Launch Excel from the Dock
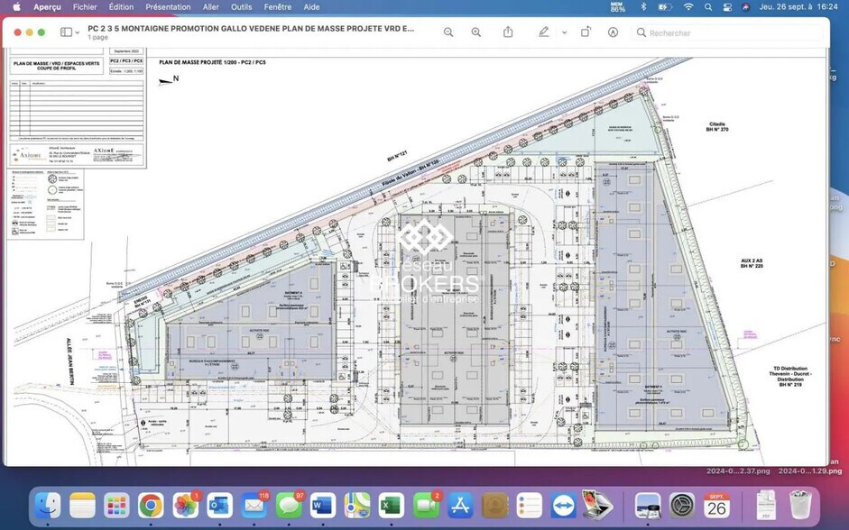This screenshot has width=849, height=530. tap(391, 505)
